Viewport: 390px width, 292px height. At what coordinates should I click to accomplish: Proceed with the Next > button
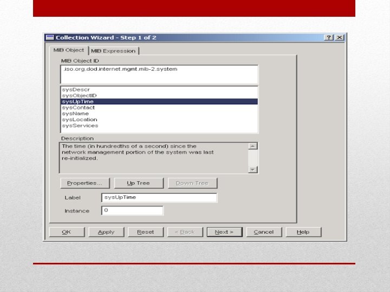click(224, 232)
